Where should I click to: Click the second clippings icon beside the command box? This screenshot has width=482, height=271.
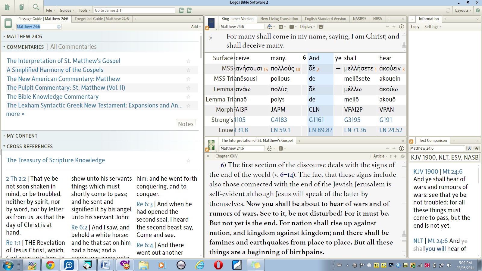pyautogui.click(x=189, y=10)
